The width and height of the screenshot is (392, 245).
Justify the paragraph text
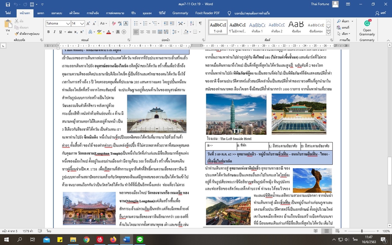[154, 32]
